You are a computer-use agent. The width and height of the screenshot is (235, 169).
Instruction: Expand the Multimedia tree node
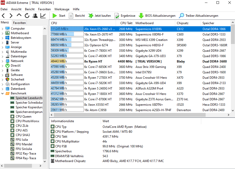2,52
